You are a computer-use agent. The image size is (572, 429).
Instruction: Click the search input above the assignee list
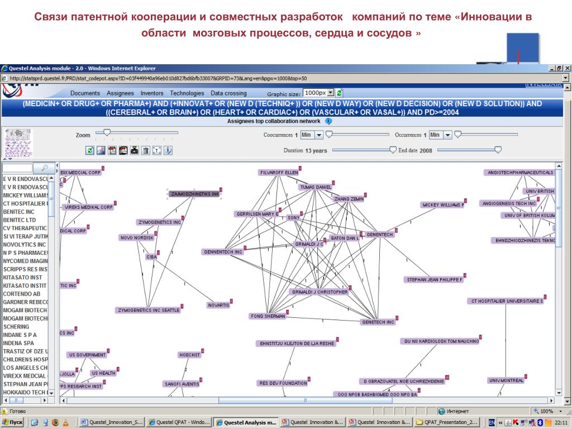pyautogui.click(x=17, y=168)
